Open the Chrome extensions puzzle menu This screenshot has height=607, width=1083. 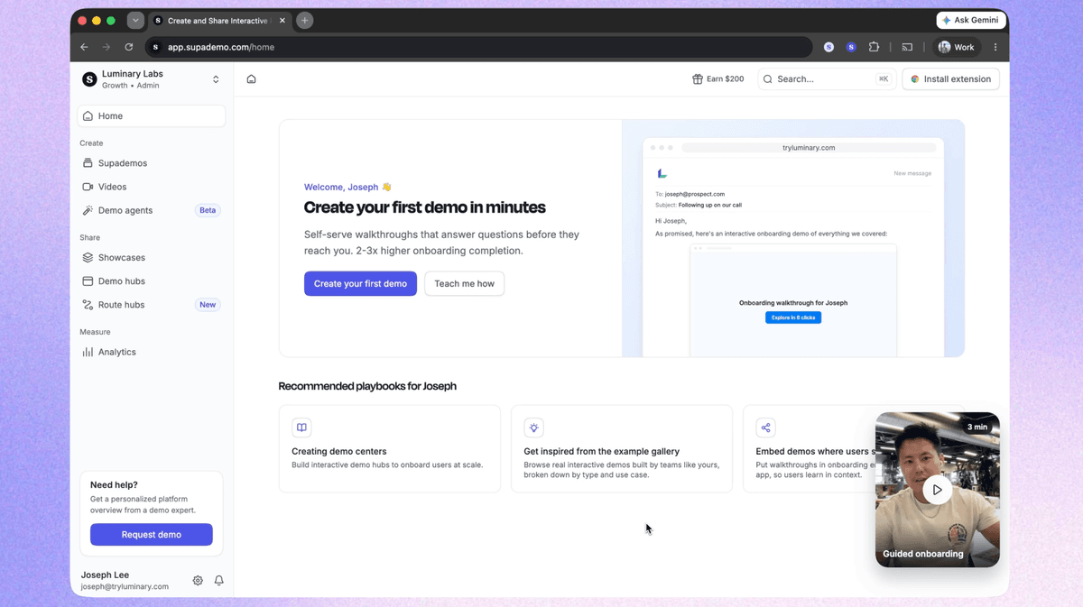pyautogui.click(x=874, y=47)
